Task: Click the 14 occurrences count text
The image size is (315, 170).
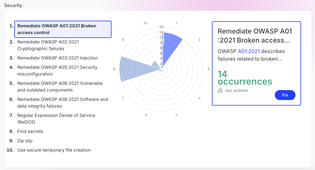Action: pyautogui.click(x=245, y=78)
